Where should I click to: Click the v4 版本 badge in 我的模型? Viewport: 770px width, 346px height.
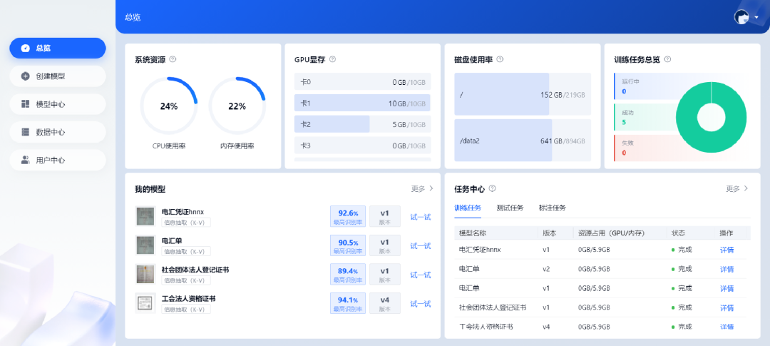click(x=385, y=303)
